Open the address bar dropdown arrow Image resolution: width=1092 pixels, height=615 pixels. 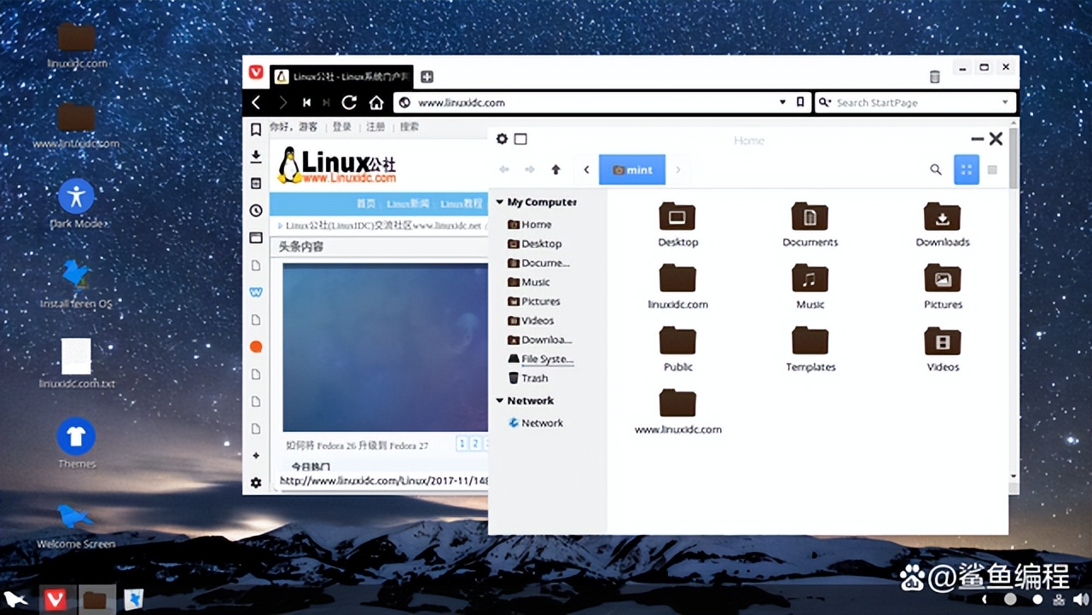click(x=782, y=102)
